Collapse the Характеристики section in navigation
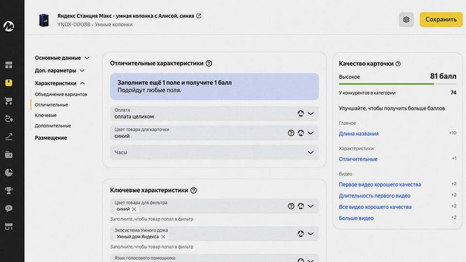The width and height of the screenshot is (466, 262). [83, 83]
